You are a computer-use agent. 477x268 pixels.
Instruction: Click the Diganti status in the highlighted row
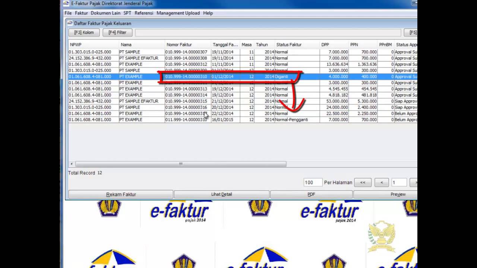pos(282,77)
